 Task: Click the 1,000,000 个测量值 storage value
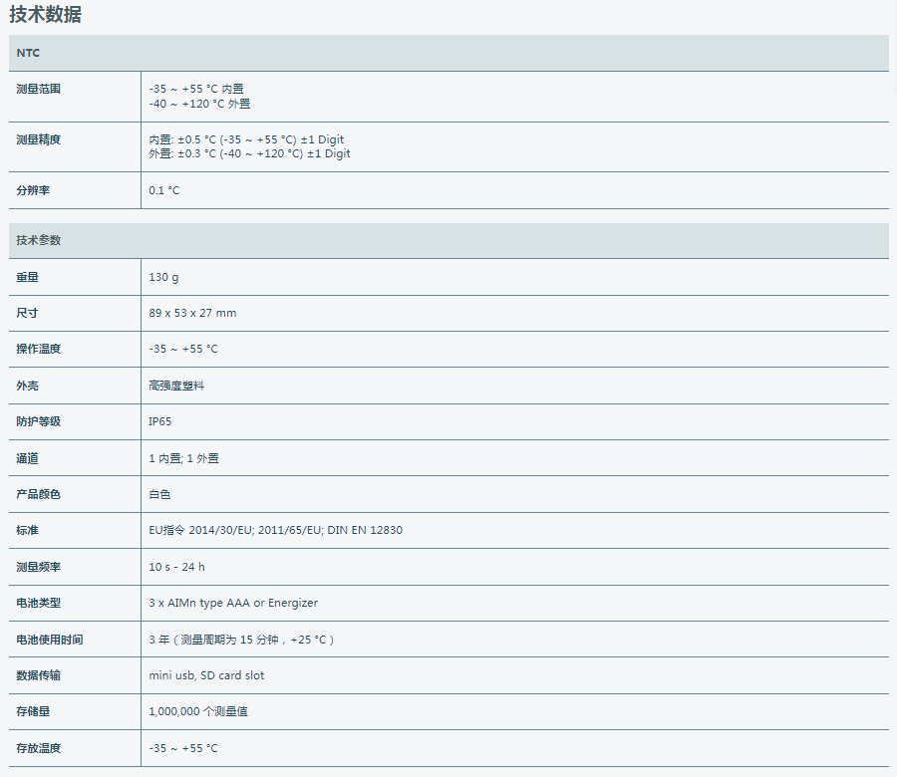tap(198, 711)
